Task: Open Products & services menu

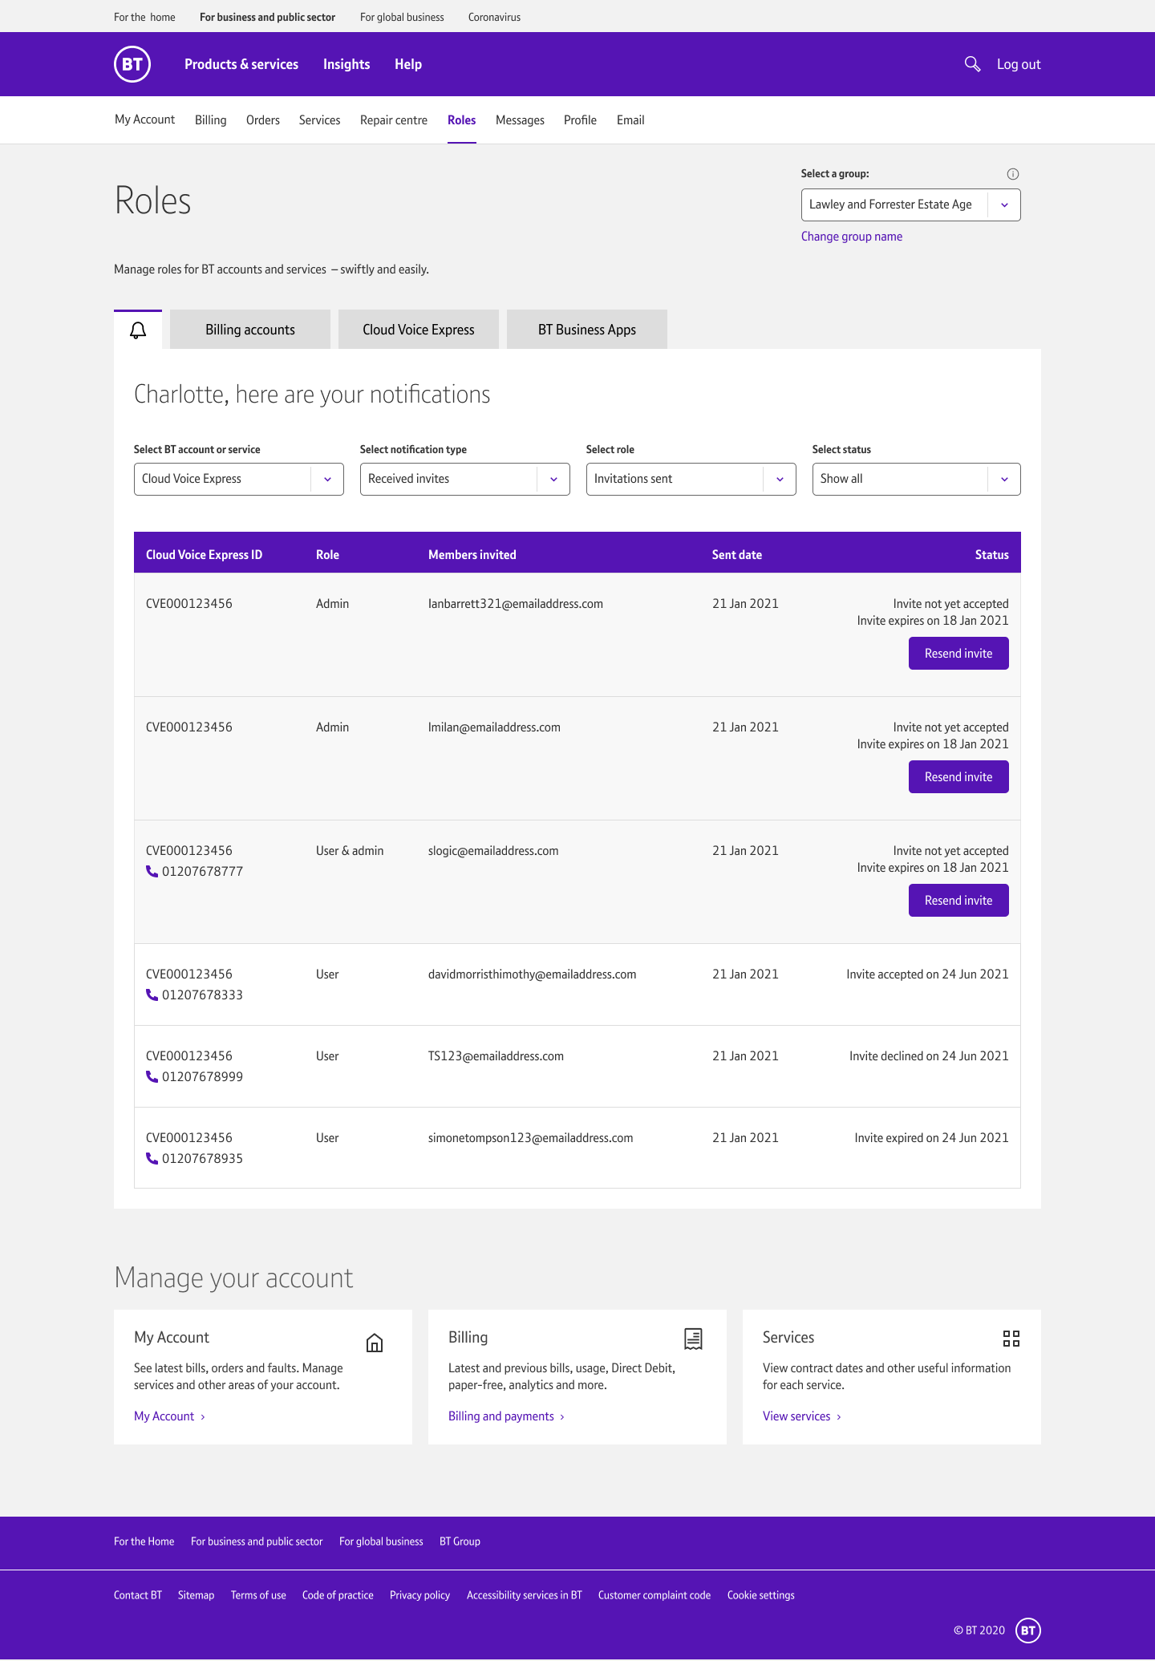Action: [241, 64]
